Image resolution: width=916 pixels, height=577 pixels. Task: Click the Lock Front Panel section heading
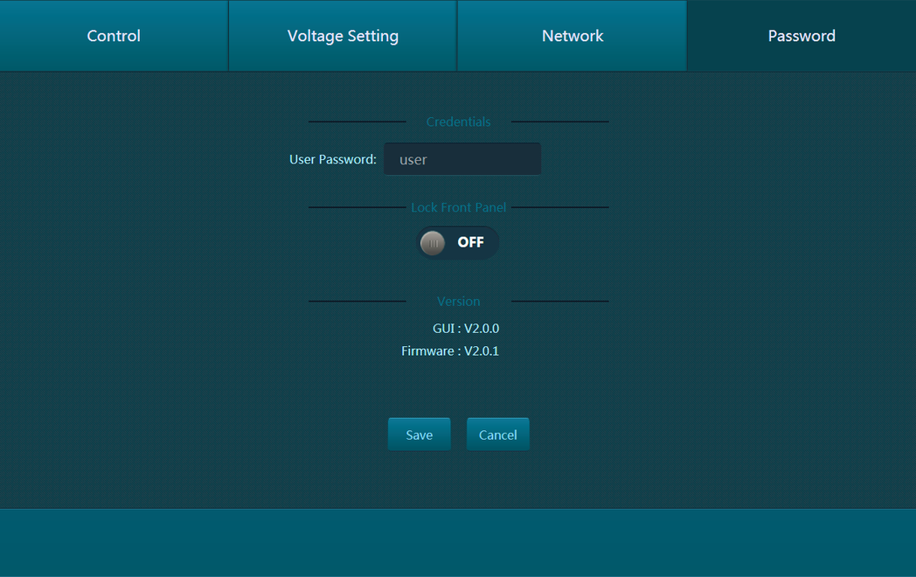458,208
